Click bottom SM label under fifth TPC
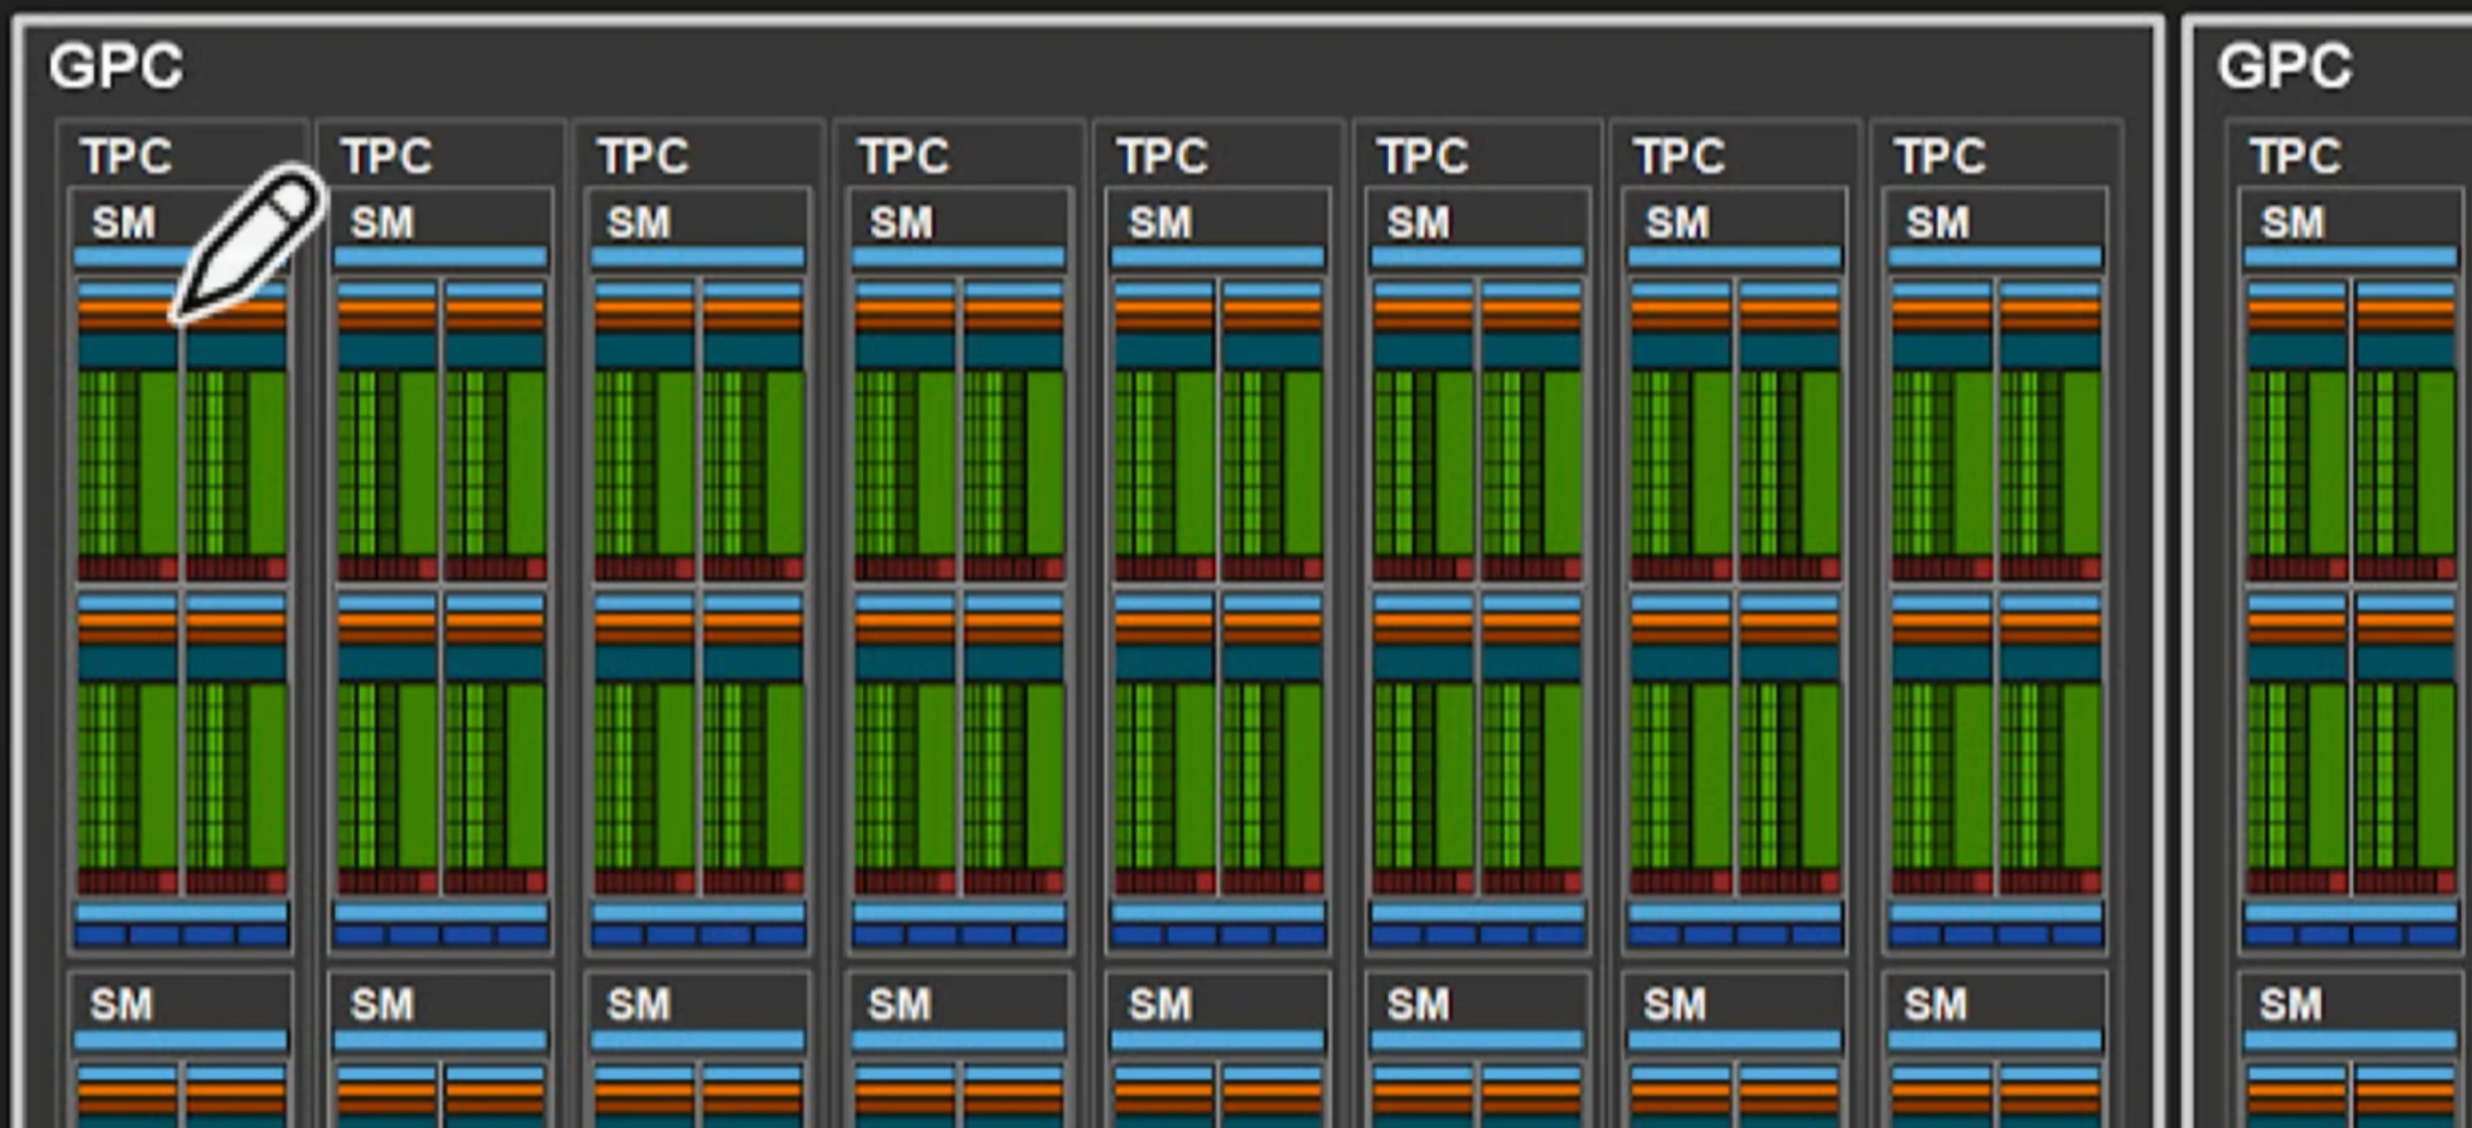This screenshot has height=1128, width=2472. pyautogui.click(x=1160, y=1004)
